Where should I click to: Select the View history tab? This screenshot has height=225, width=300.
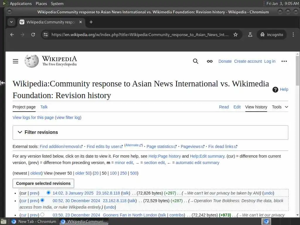pos(256,107)
